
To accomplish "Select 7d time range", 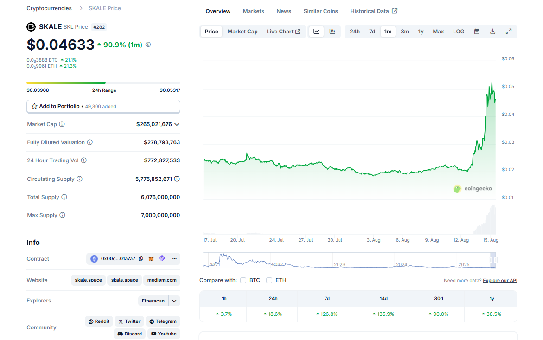I will 372,32.
